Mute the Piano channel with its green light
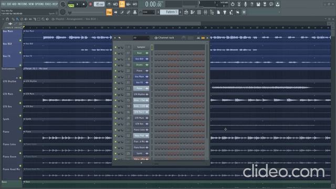The image size is (336, 189). click(x=115, y=71)
